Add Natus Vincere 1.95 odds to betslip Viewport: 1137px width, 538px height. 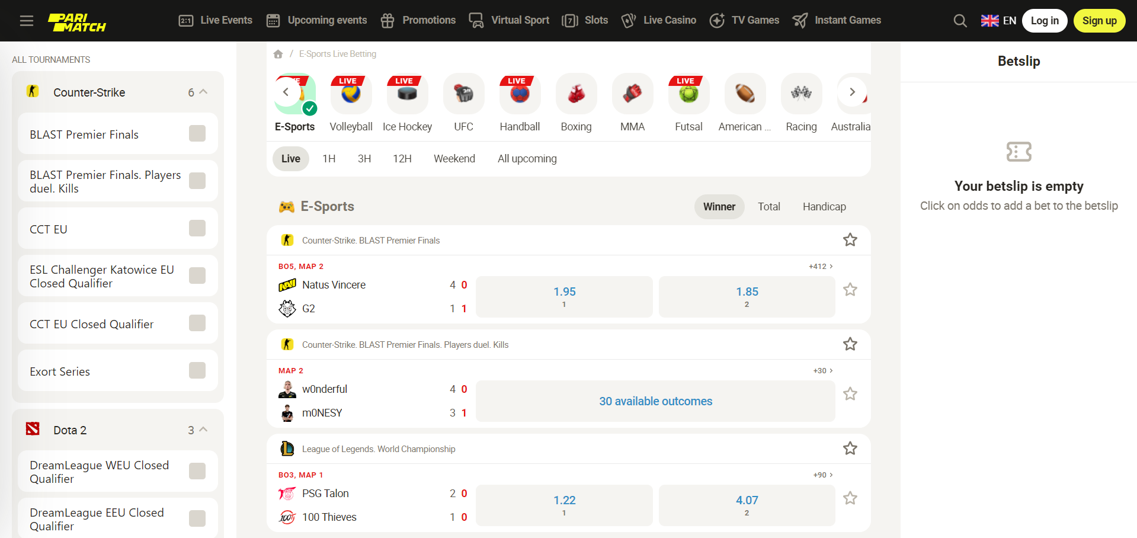coord(563,296)
